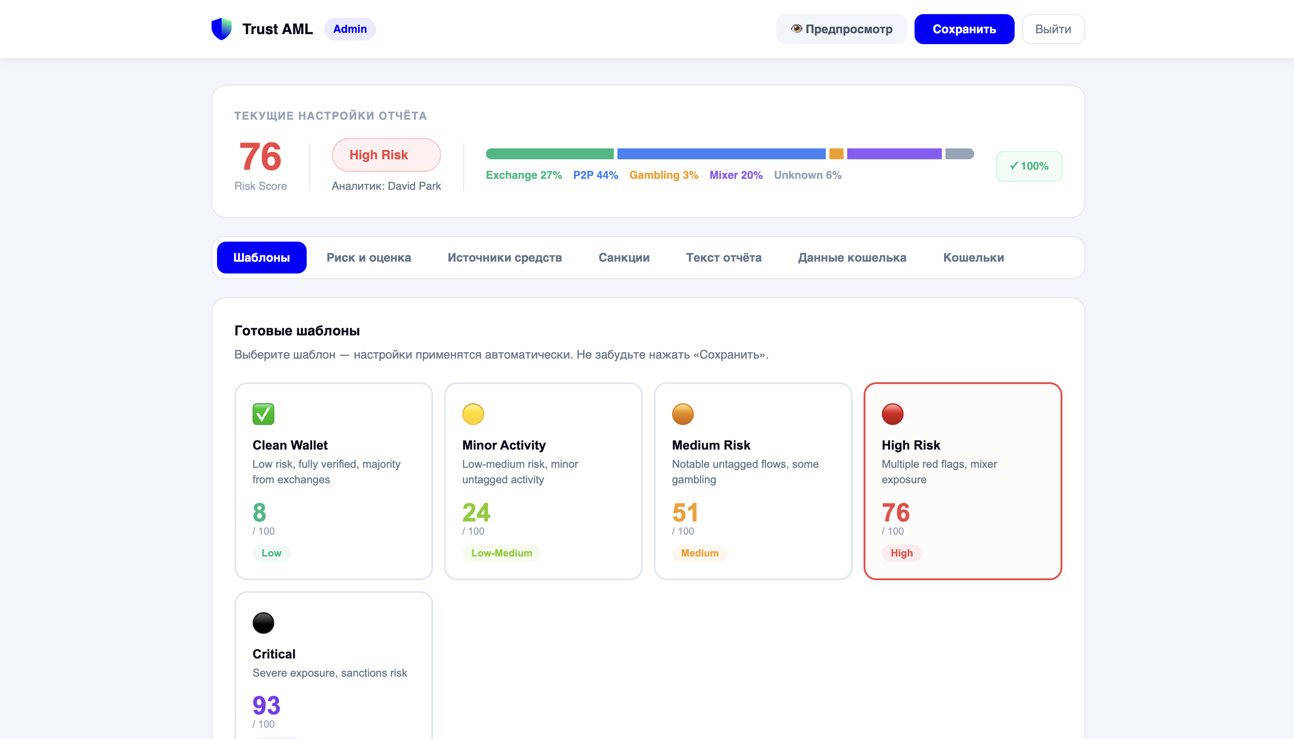The width and height of the screenshot is (1294, 739).
Task: Click the High tag on High Risk card
Action: (902, 553)
